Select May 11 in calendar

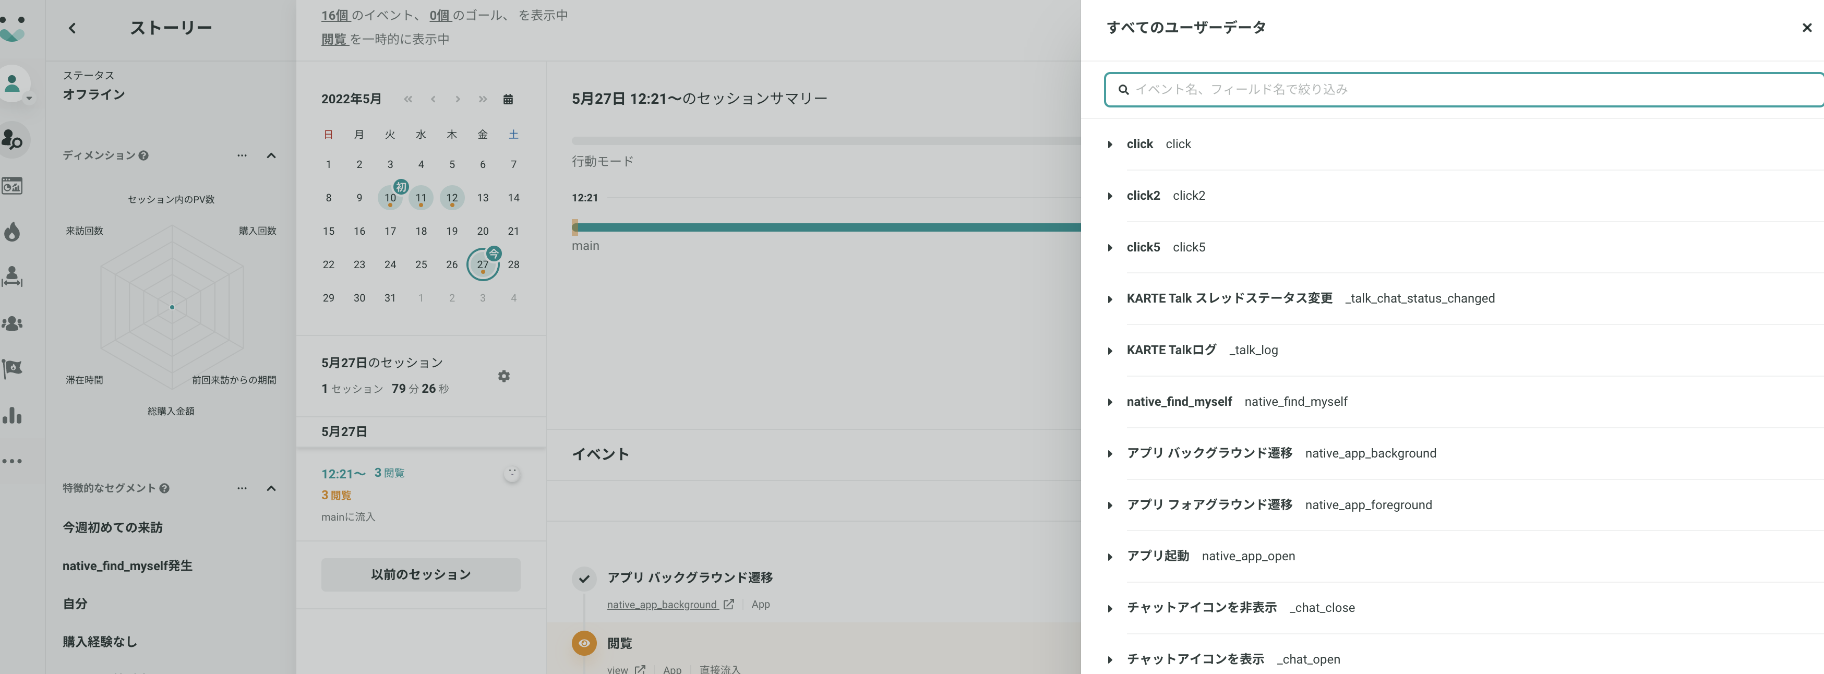point(422,198)
